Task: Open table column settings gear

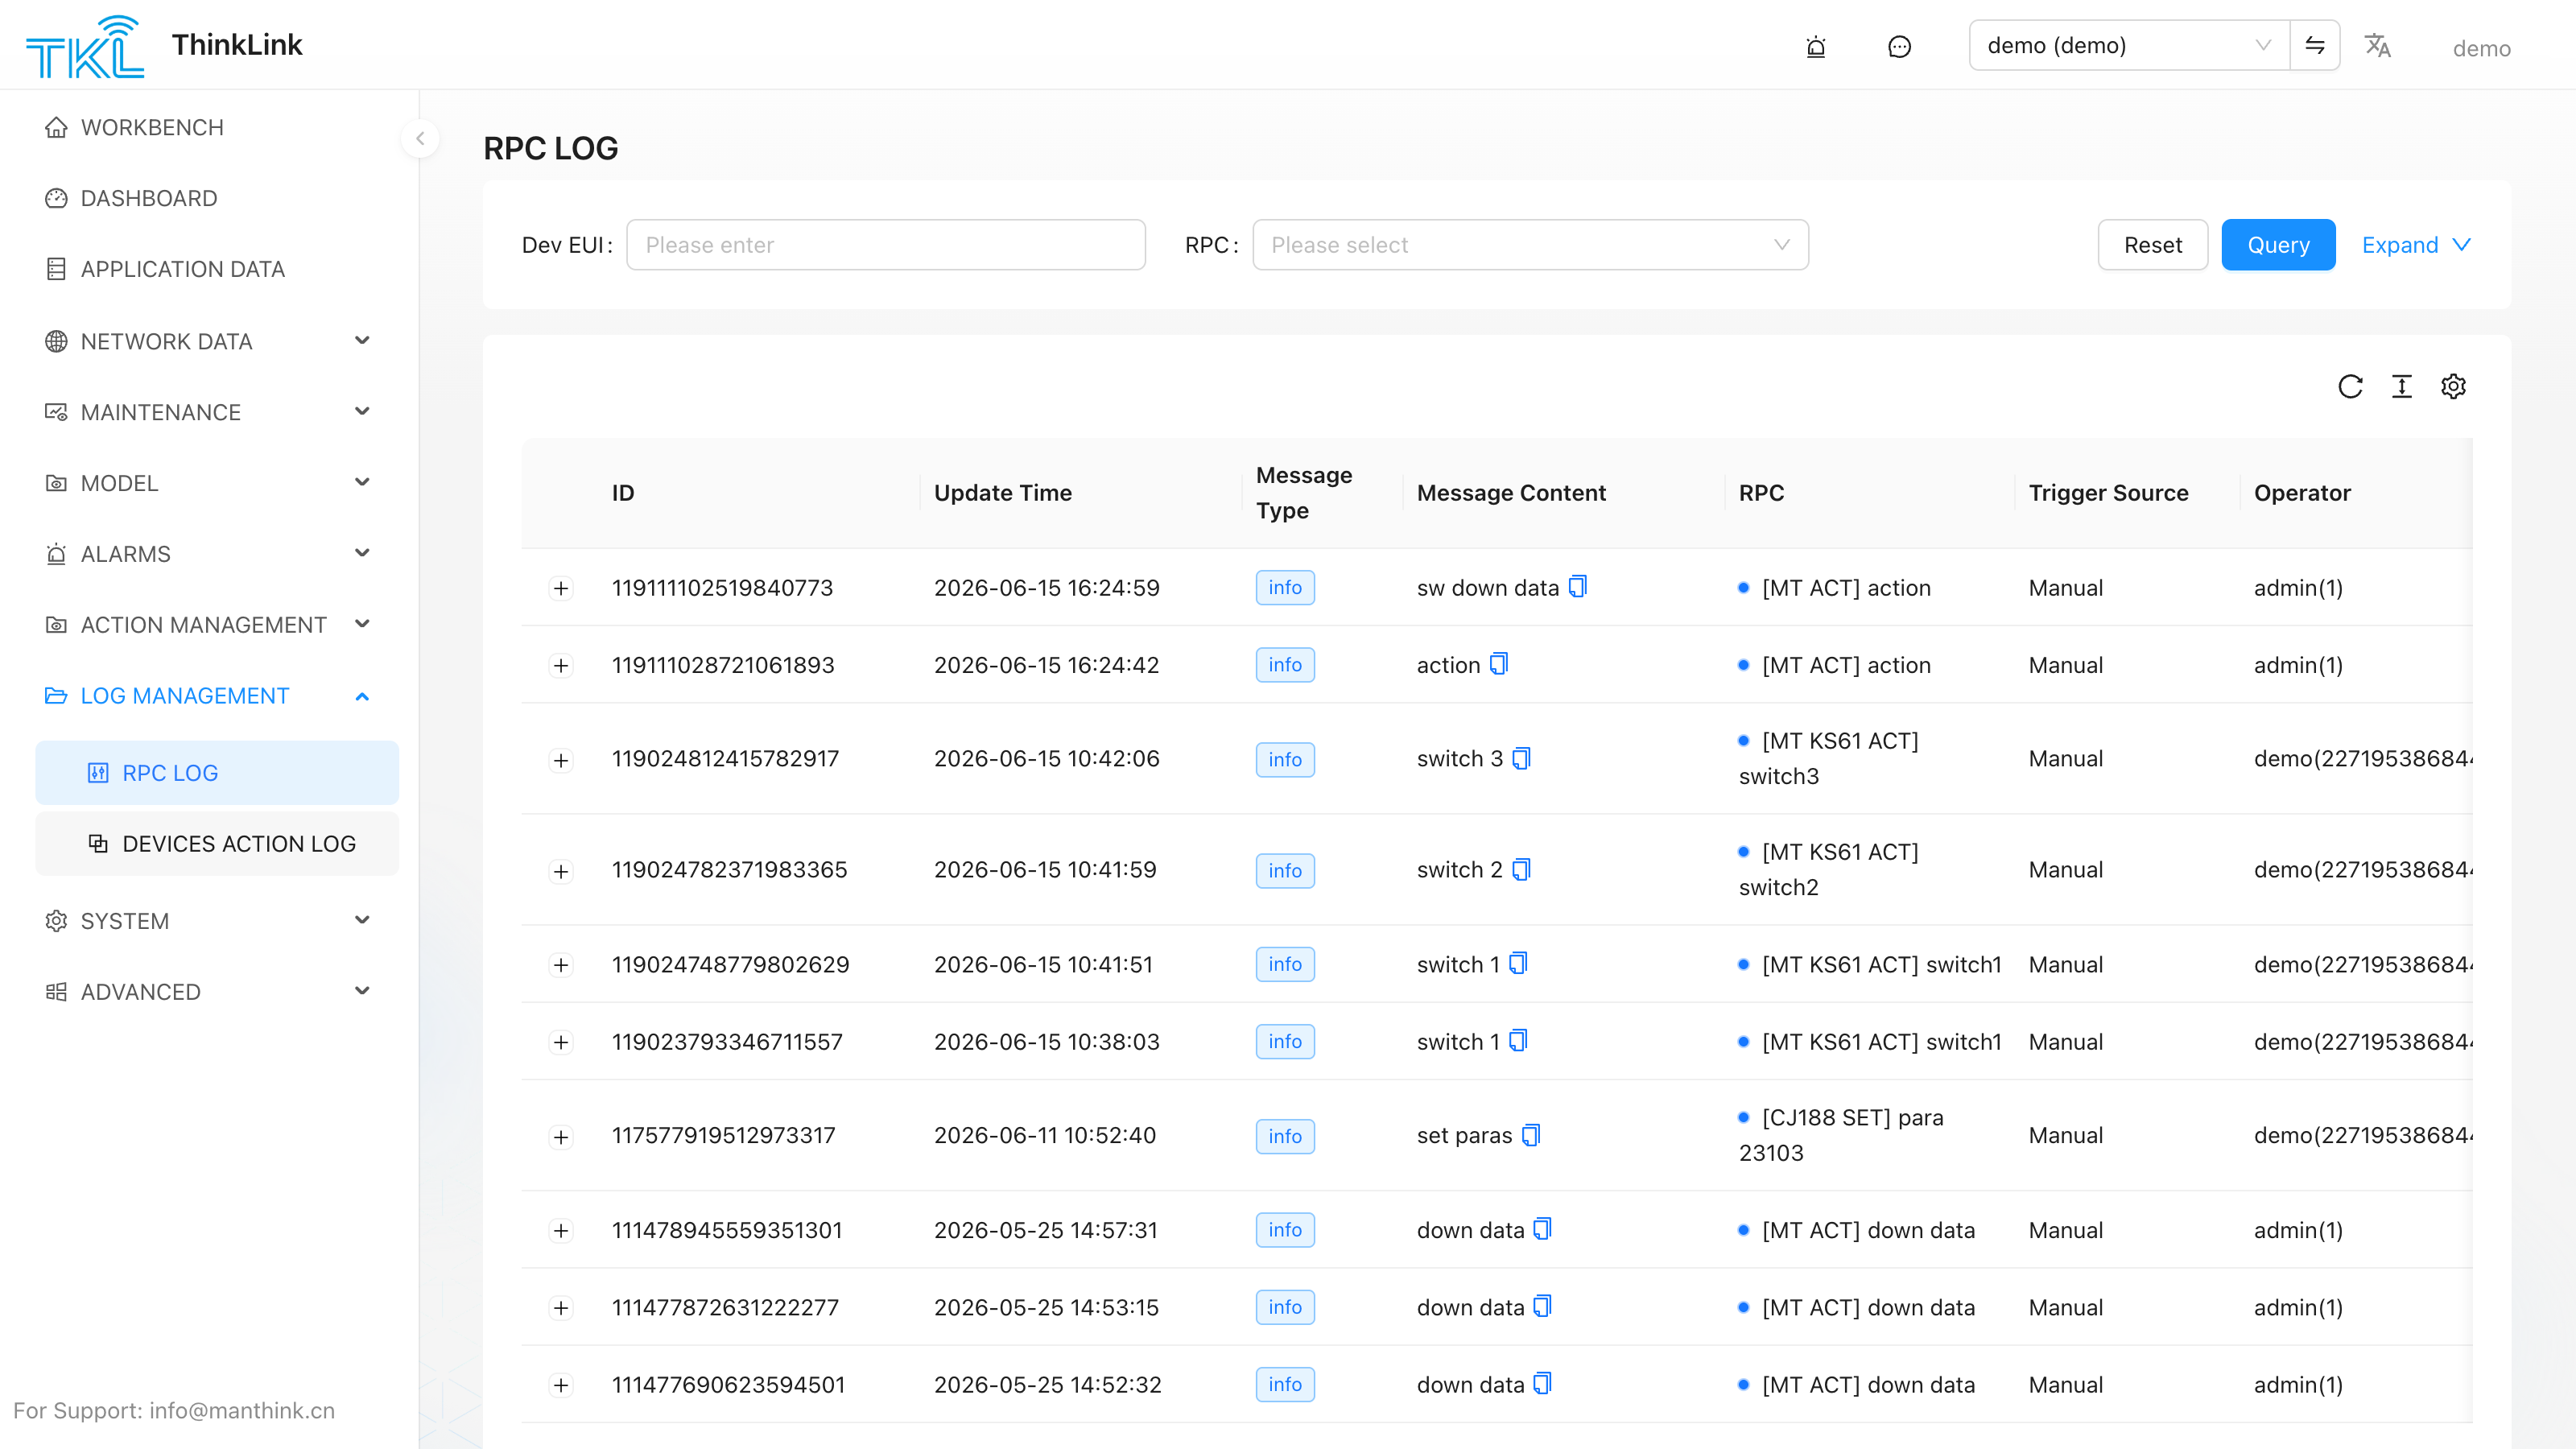Action: (2453, 386)
